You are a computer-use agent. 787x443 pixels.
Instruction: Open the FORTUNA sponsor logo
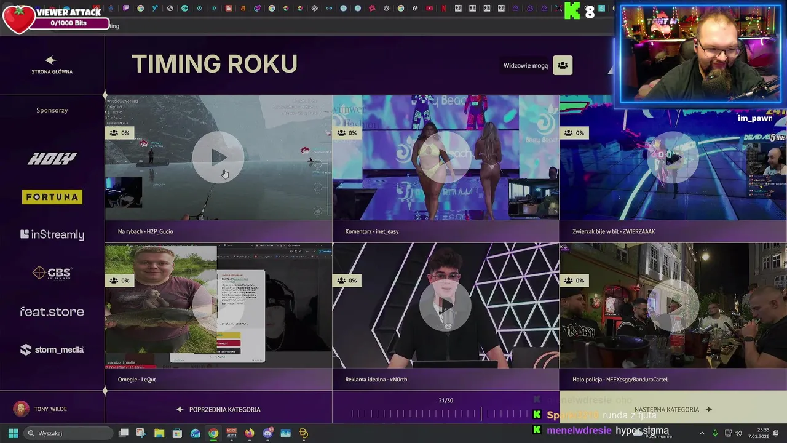(52, 197)
